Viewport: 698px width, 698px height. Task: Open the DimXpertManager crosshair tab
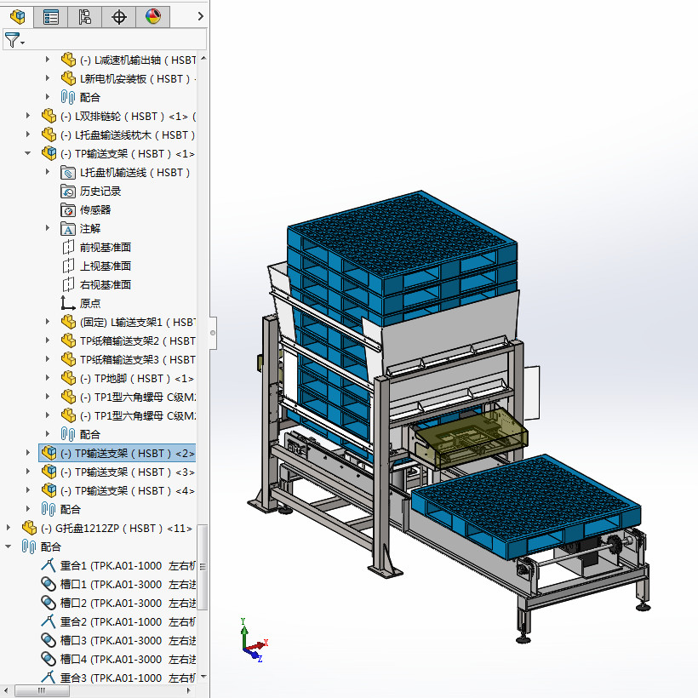pos(119,17)
